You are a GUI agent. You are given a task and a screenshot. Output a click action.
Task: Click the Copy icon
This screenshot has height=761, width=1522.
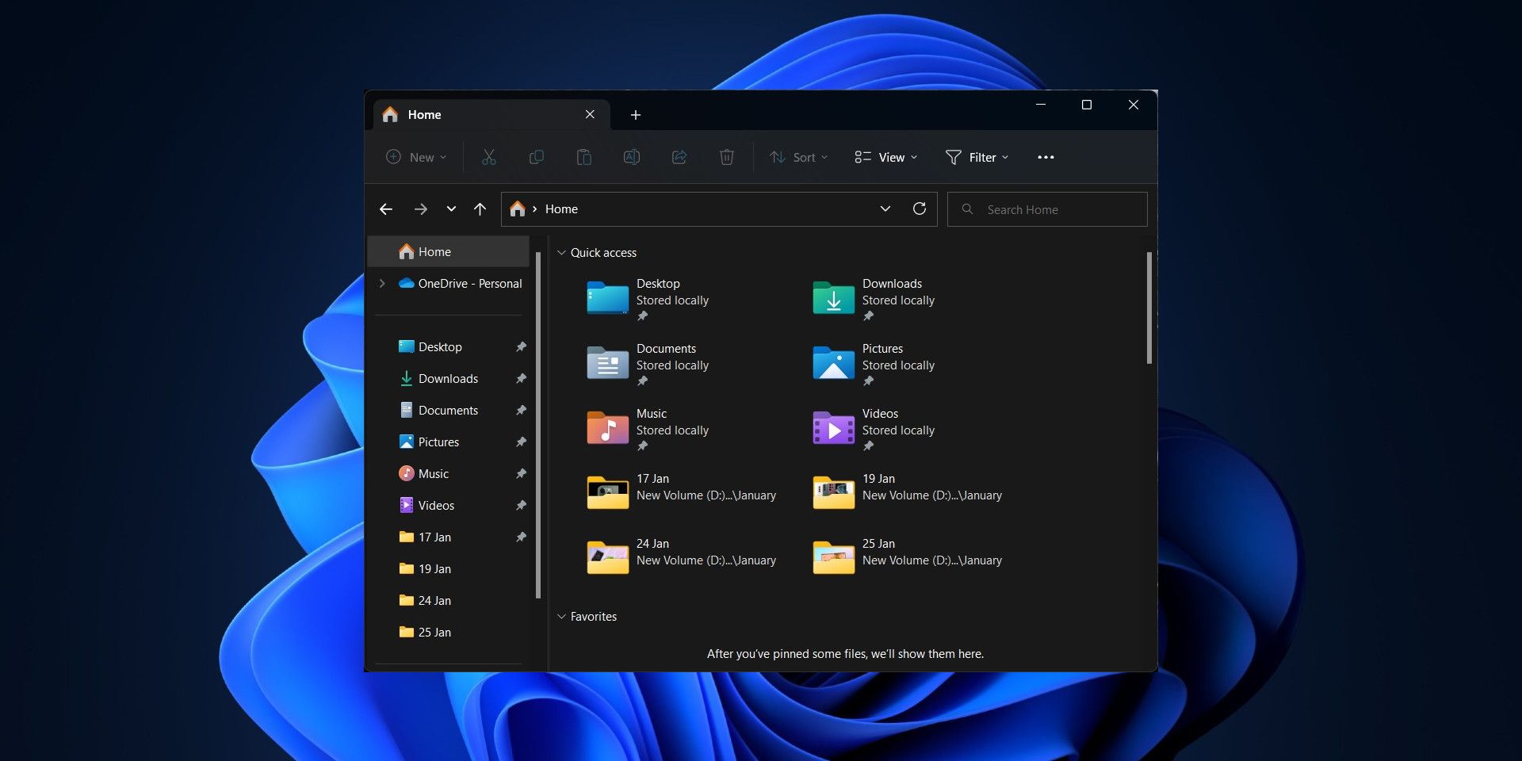tap(537, 157)
